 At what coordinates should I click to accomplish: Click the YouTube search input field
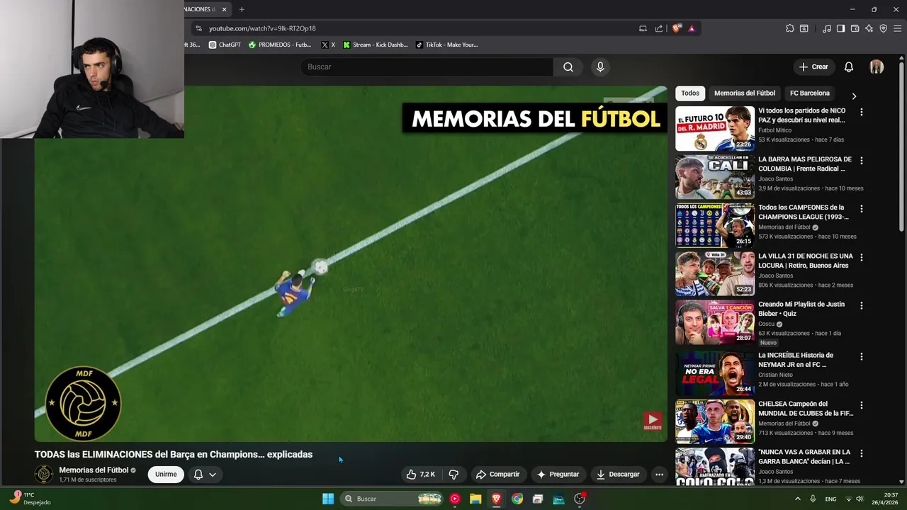[427, 67]
